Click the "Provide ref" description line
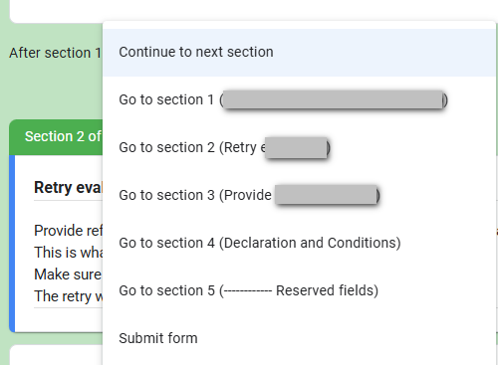The height and width of the screenshot is (365, 498). pyautogui.click(x=68, y=231)
